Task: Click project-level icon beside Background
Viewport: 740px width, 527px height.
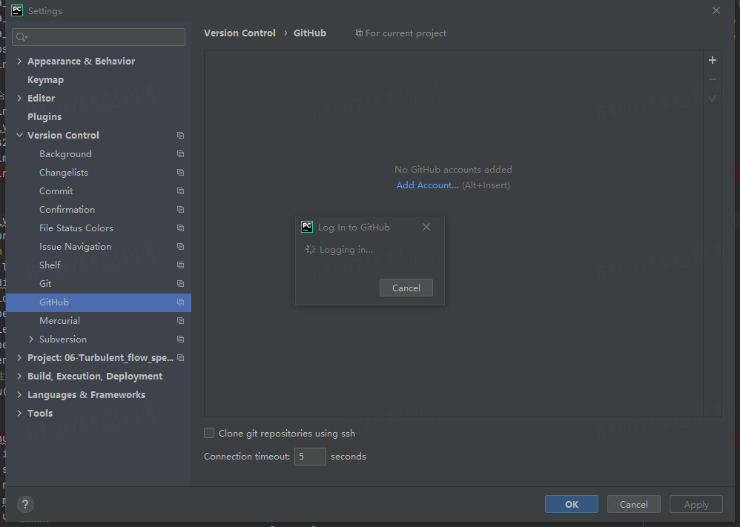Action: (180, 154)
